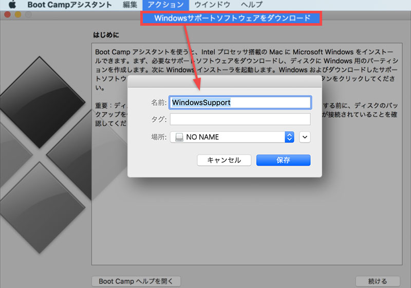Click the red close window button
The image size is (411, 288).
click(x=7, y=14)
